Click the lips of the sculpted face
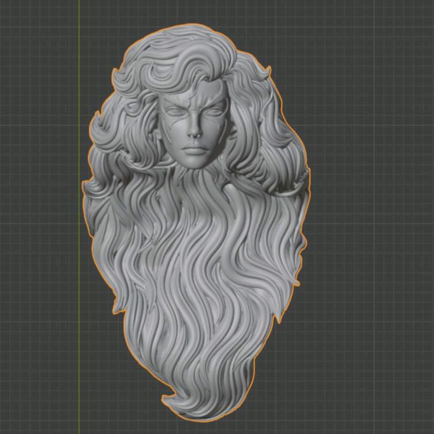 click(x=195, y=150)
